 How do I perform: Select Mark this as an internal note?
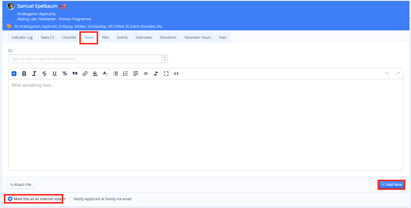(10, 199)
